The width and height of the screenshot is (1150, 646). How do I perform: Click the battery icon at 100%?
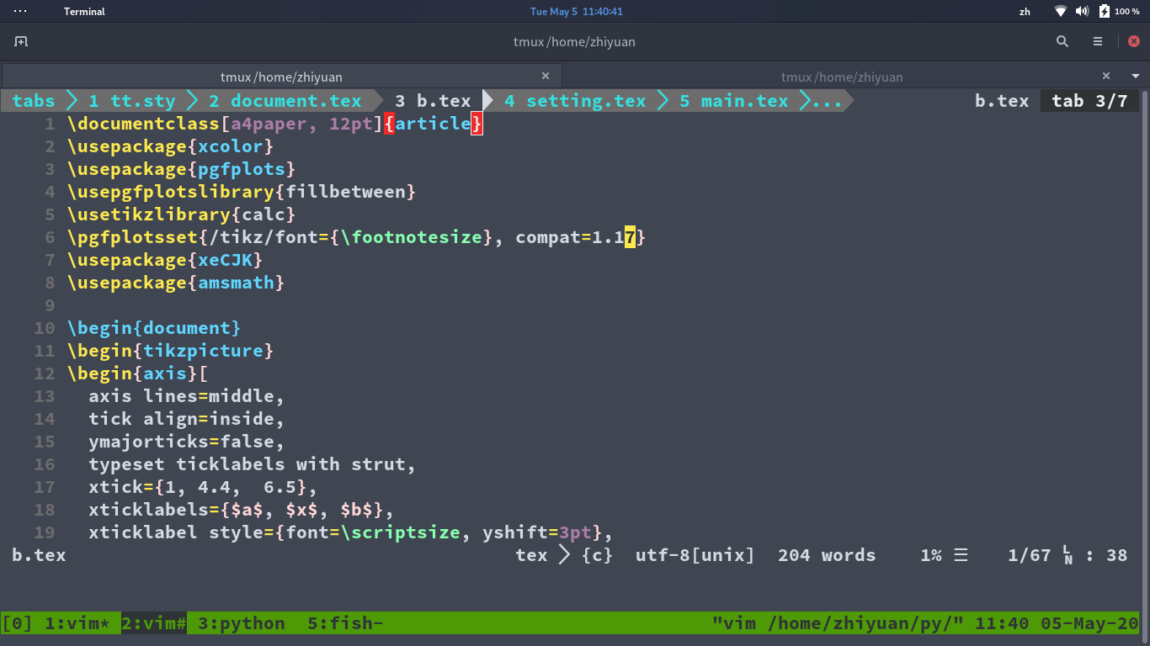tap(1105, 12)
